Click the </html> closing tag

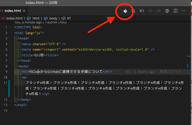pos(21,105)
